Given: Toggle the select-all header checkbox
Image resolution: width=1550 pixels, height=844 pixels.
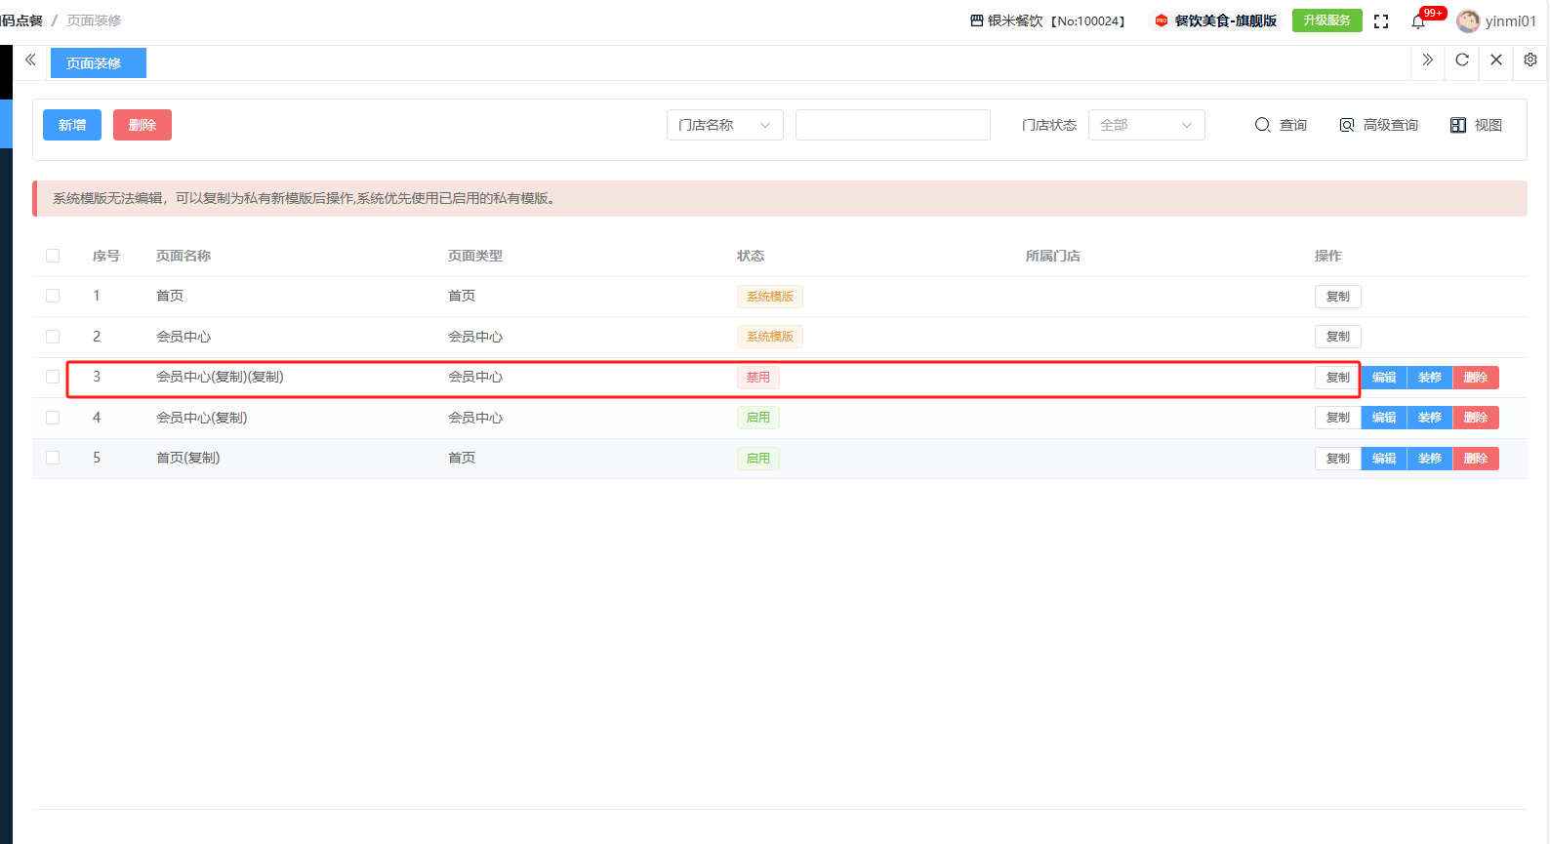Looking at the screenshot, I should [53, 256].
